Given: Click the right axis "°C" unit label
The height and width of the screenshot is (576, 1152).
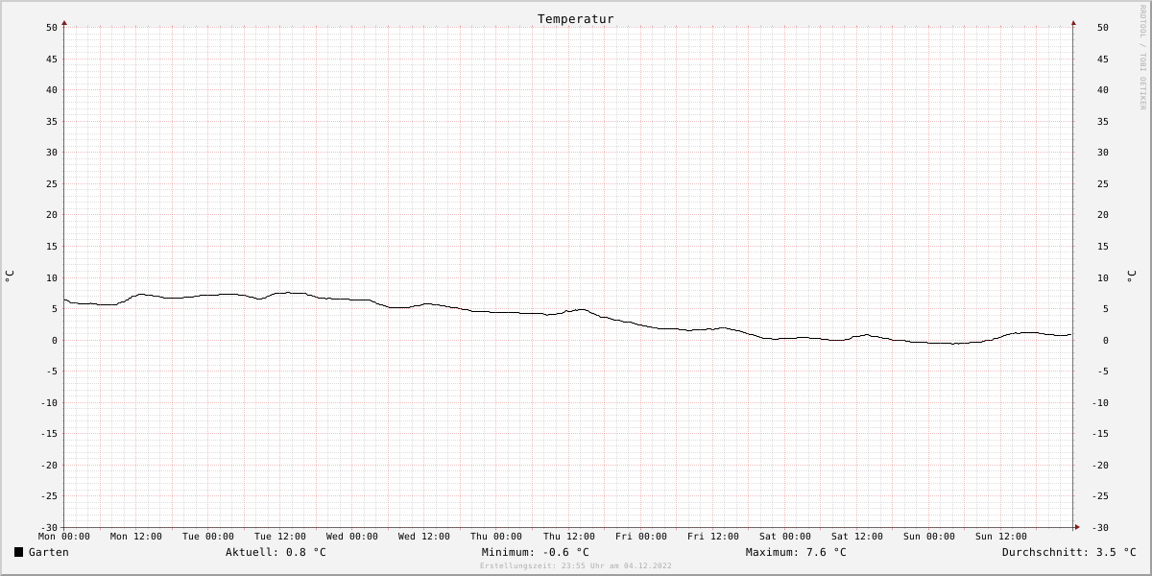Looking at the screenshot, I should click(1131, 276).
